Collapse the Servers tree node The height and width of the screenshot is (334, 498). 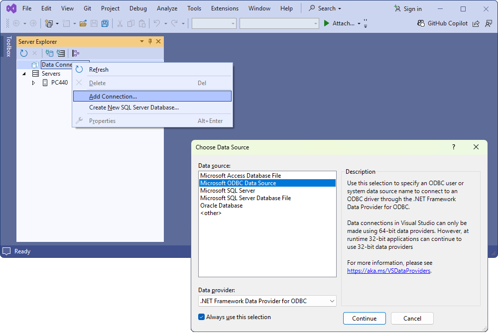point(24,73)
